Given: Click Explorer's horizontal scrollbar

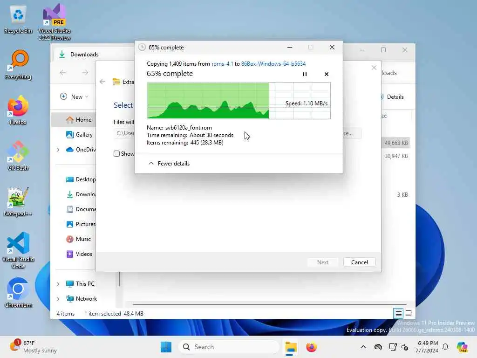Looking at the screenshot, I should coord(270,304).
